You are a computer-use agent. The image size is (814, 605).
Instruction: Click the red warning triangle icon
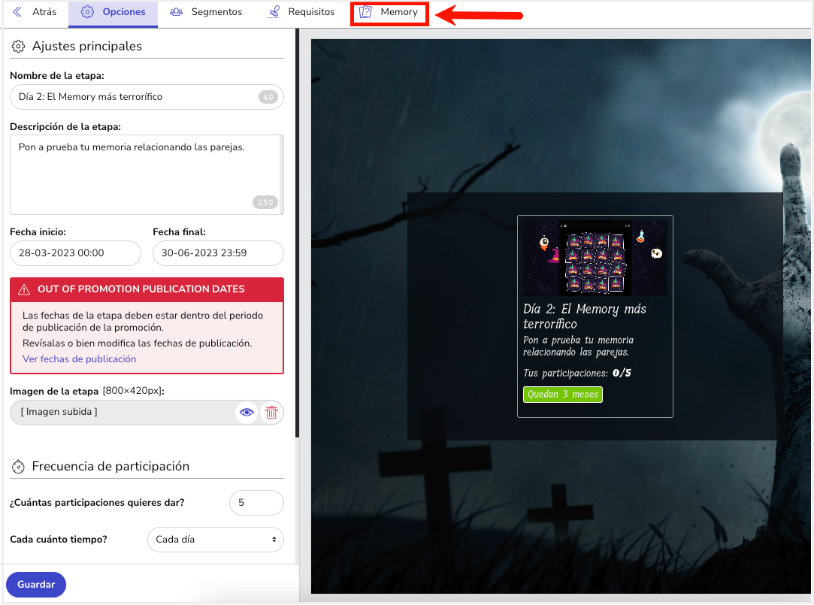tap(24, 289)
